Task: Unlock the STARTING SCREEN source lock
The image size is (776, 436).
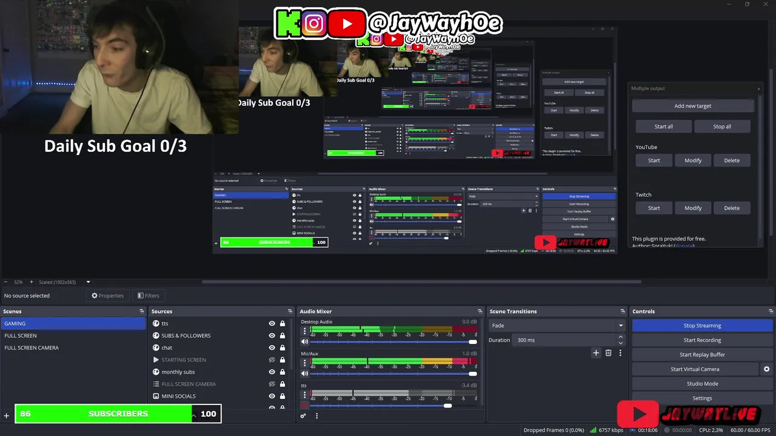Action: [283, 360]
